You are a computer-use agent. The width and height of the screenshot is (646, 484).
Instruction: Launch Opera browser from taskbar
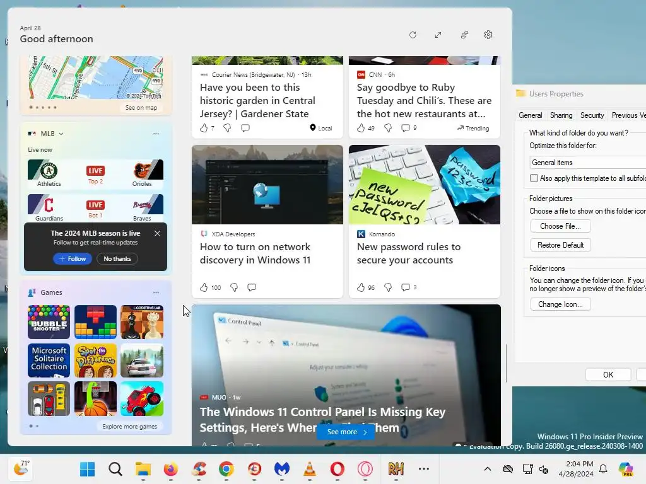(338, 469)
